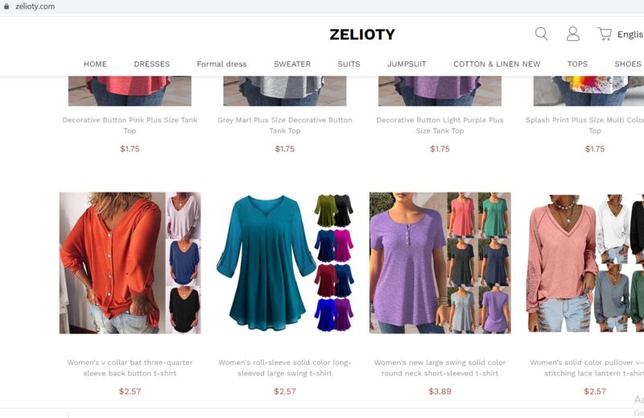View the pink v-neck lace lantern t-shirt image
The width and height of the screenshot is (644, 418).
coord(584,263)
